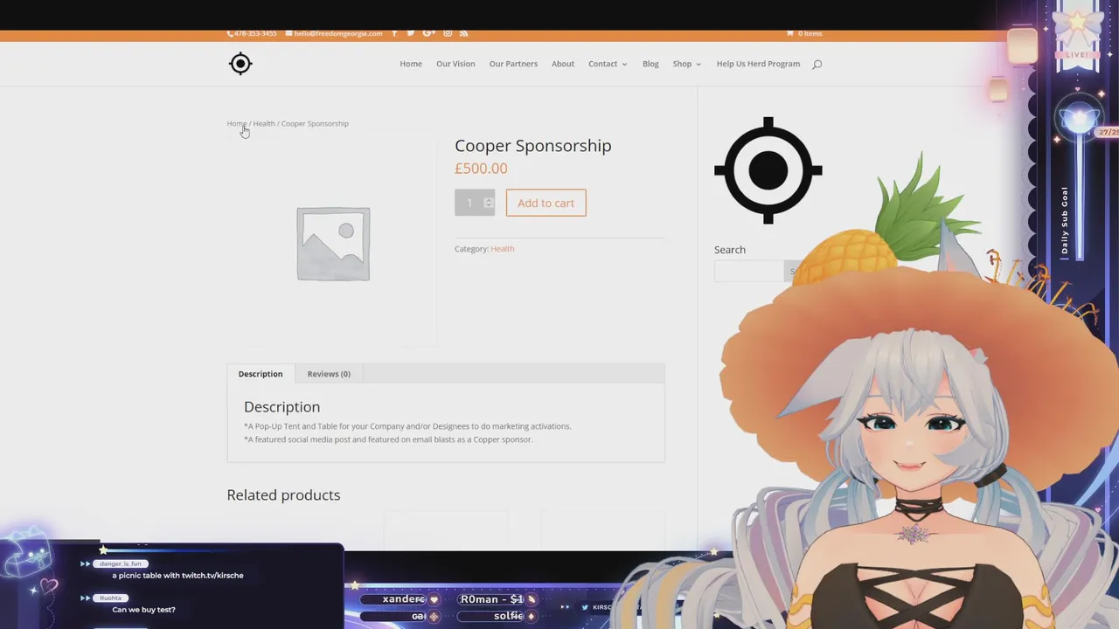Viewport: 1119px width, 629px height.
Task: Click the £500.00 price text
Action: 481,169
